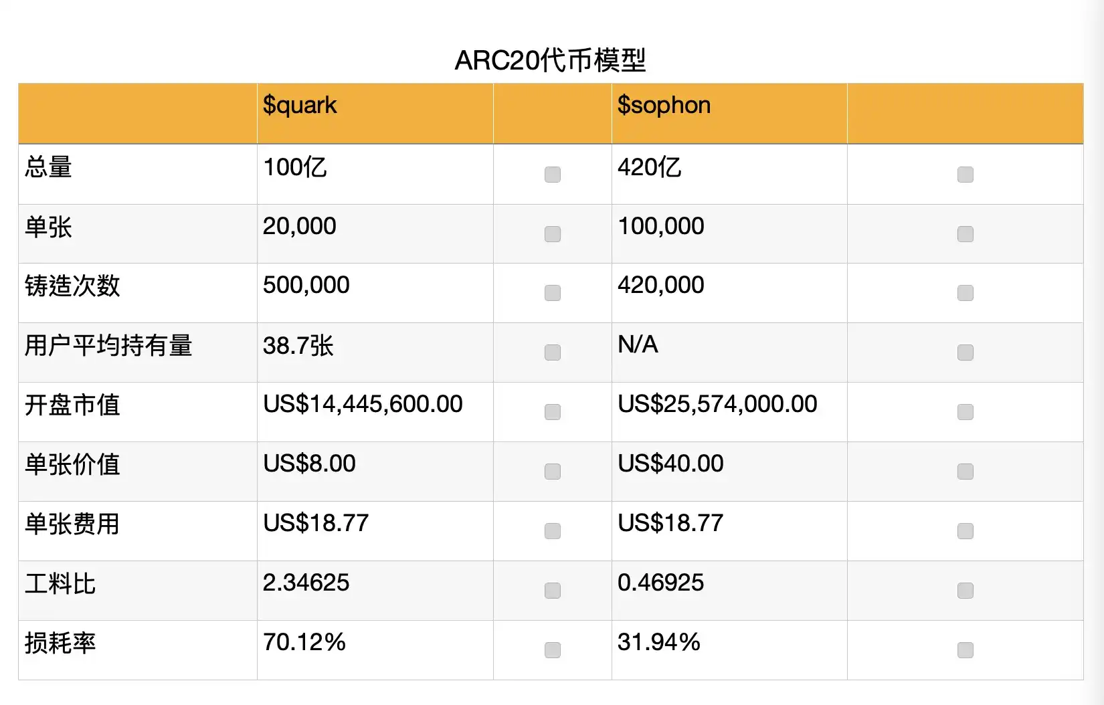Check the box next to 100,000
The height and width of the screenshot is (705, 1104).
965,234
